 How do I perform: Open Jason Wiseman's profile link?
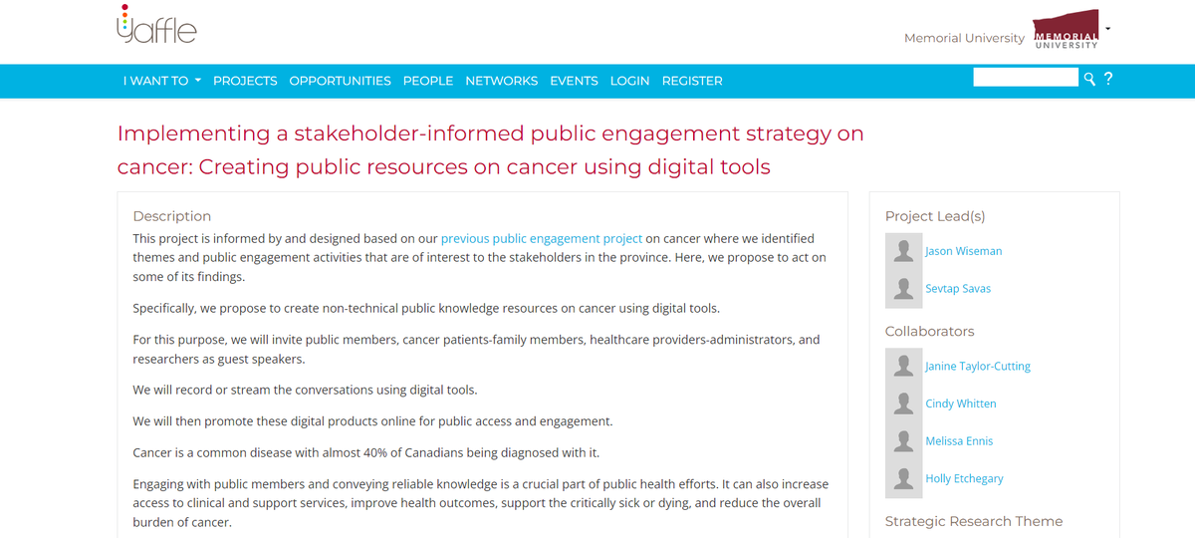(963, 251)
